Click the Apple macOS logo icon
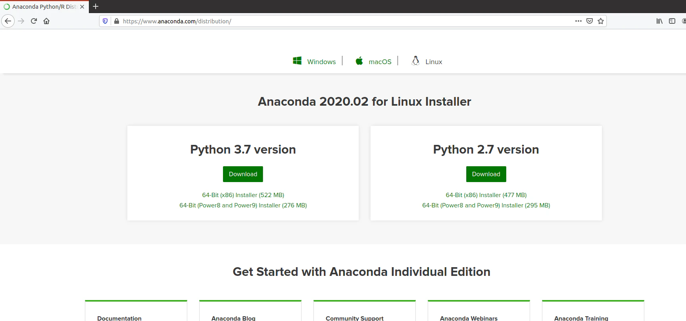The width and height of the screenshot is (686, 321). click(359, 61)
